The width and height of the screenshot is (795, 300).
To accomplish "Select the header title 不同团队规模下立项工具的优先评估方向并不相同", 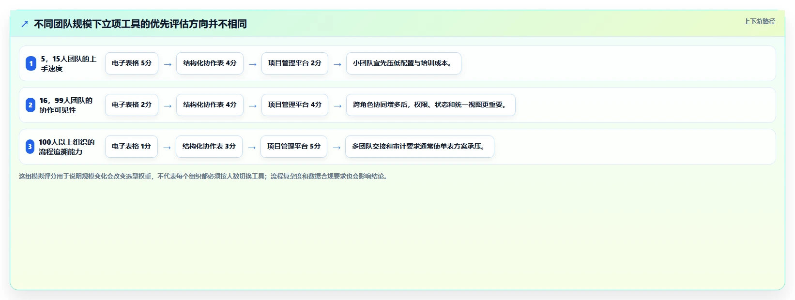I will tap(140, 24).
